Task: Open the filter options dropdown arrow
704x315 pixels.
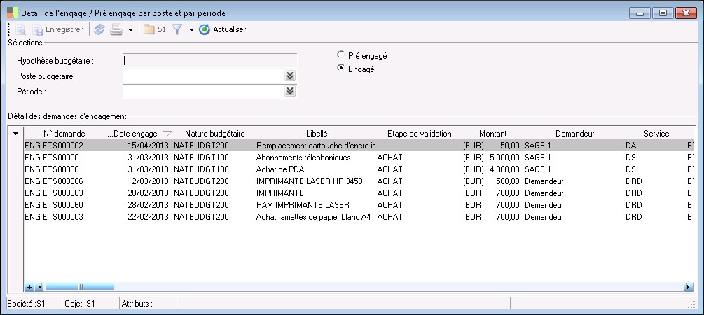Action: point(191,30)
